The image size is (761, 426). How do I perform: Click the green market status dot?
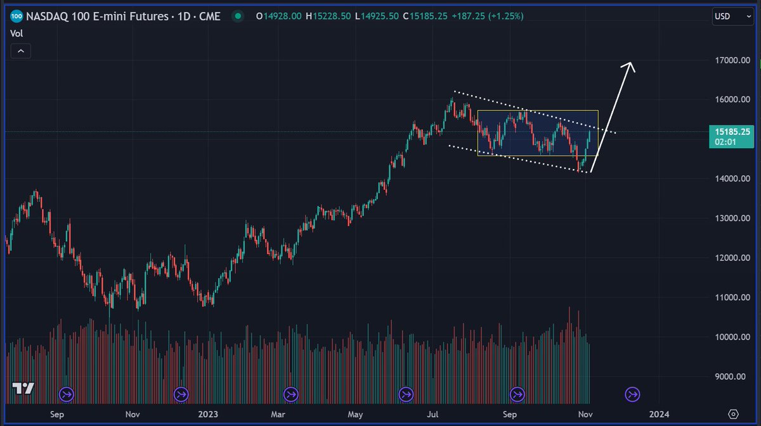point(237,16)
